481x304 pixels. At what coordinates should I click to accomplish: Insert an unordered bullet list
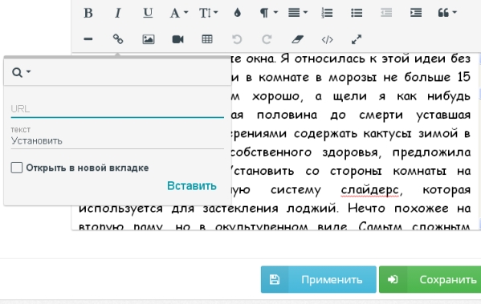pos(357,13)
